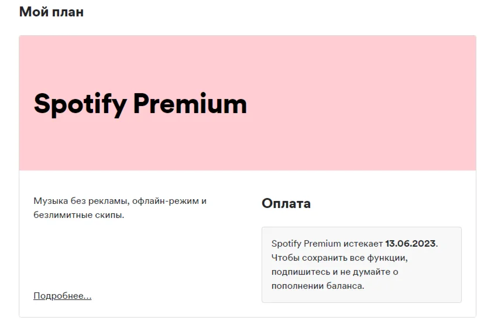Open the "Подробнее…" link
The height and width of the screenshot is (324, 491).
63,296
